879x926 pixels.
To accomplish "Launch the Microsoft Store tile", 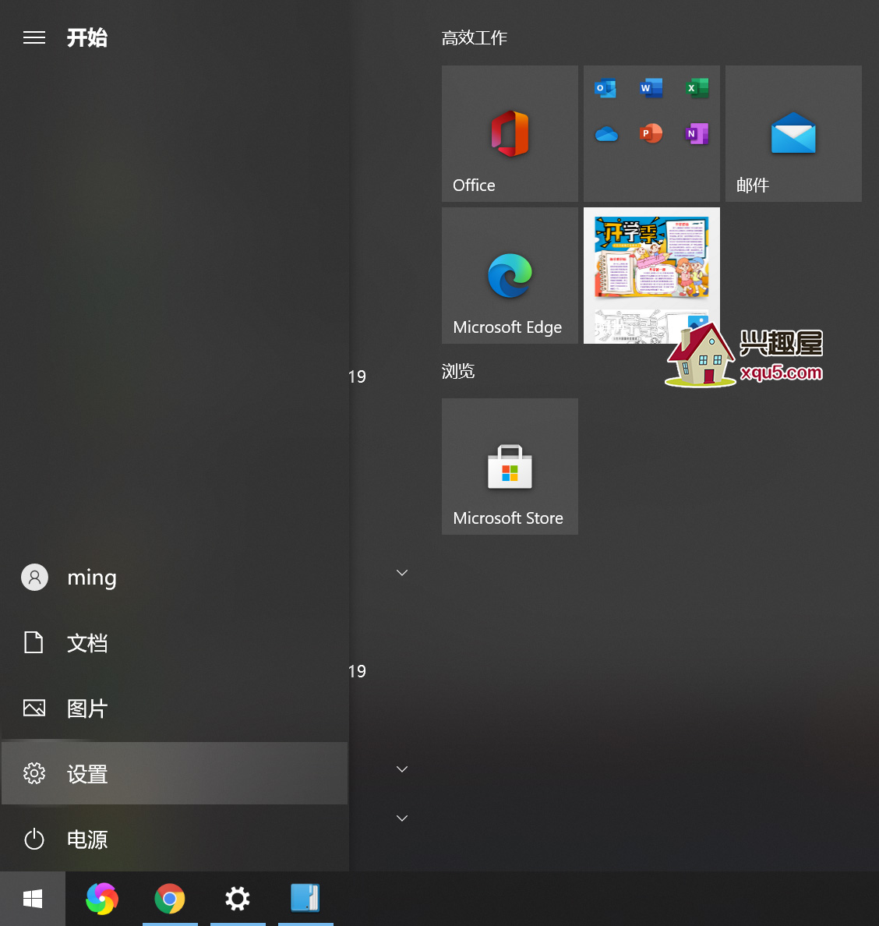I will (x=510, y=467).
